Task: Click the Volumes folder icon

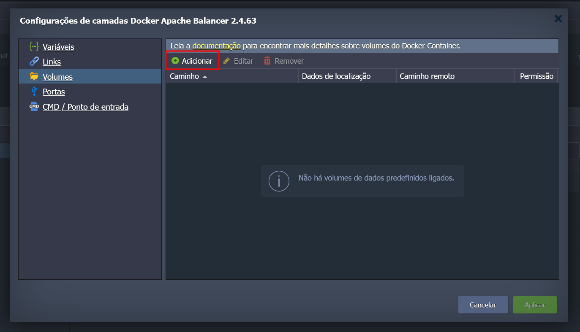Action: pyautogui.click(x=34, y=76)
